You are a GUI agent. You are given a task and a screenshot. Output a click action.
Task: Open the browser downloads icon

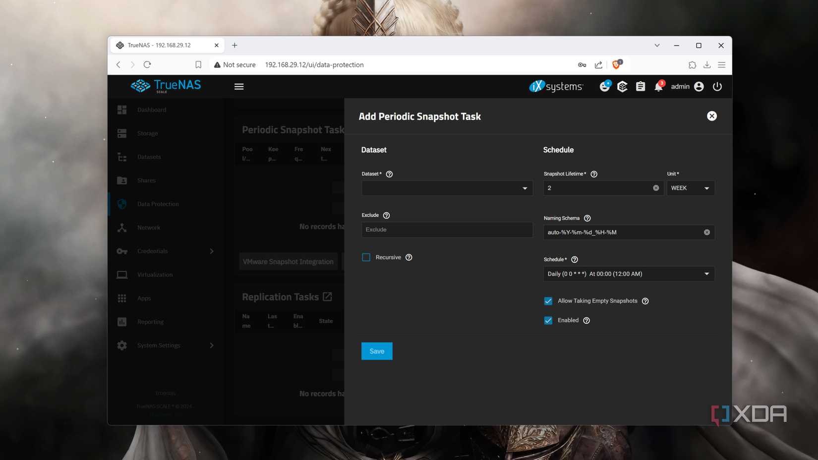pos(707,65)
